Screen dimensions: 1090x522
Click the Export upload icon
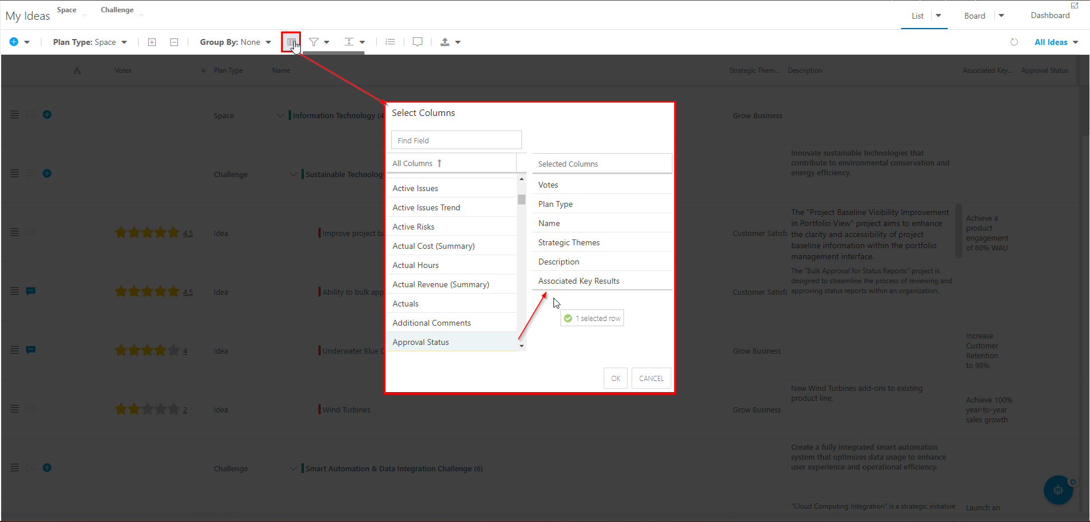445,42
